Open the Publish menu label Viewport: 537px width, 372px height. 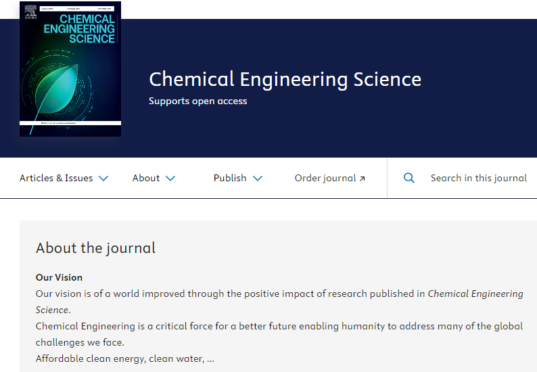click(230, 178)
